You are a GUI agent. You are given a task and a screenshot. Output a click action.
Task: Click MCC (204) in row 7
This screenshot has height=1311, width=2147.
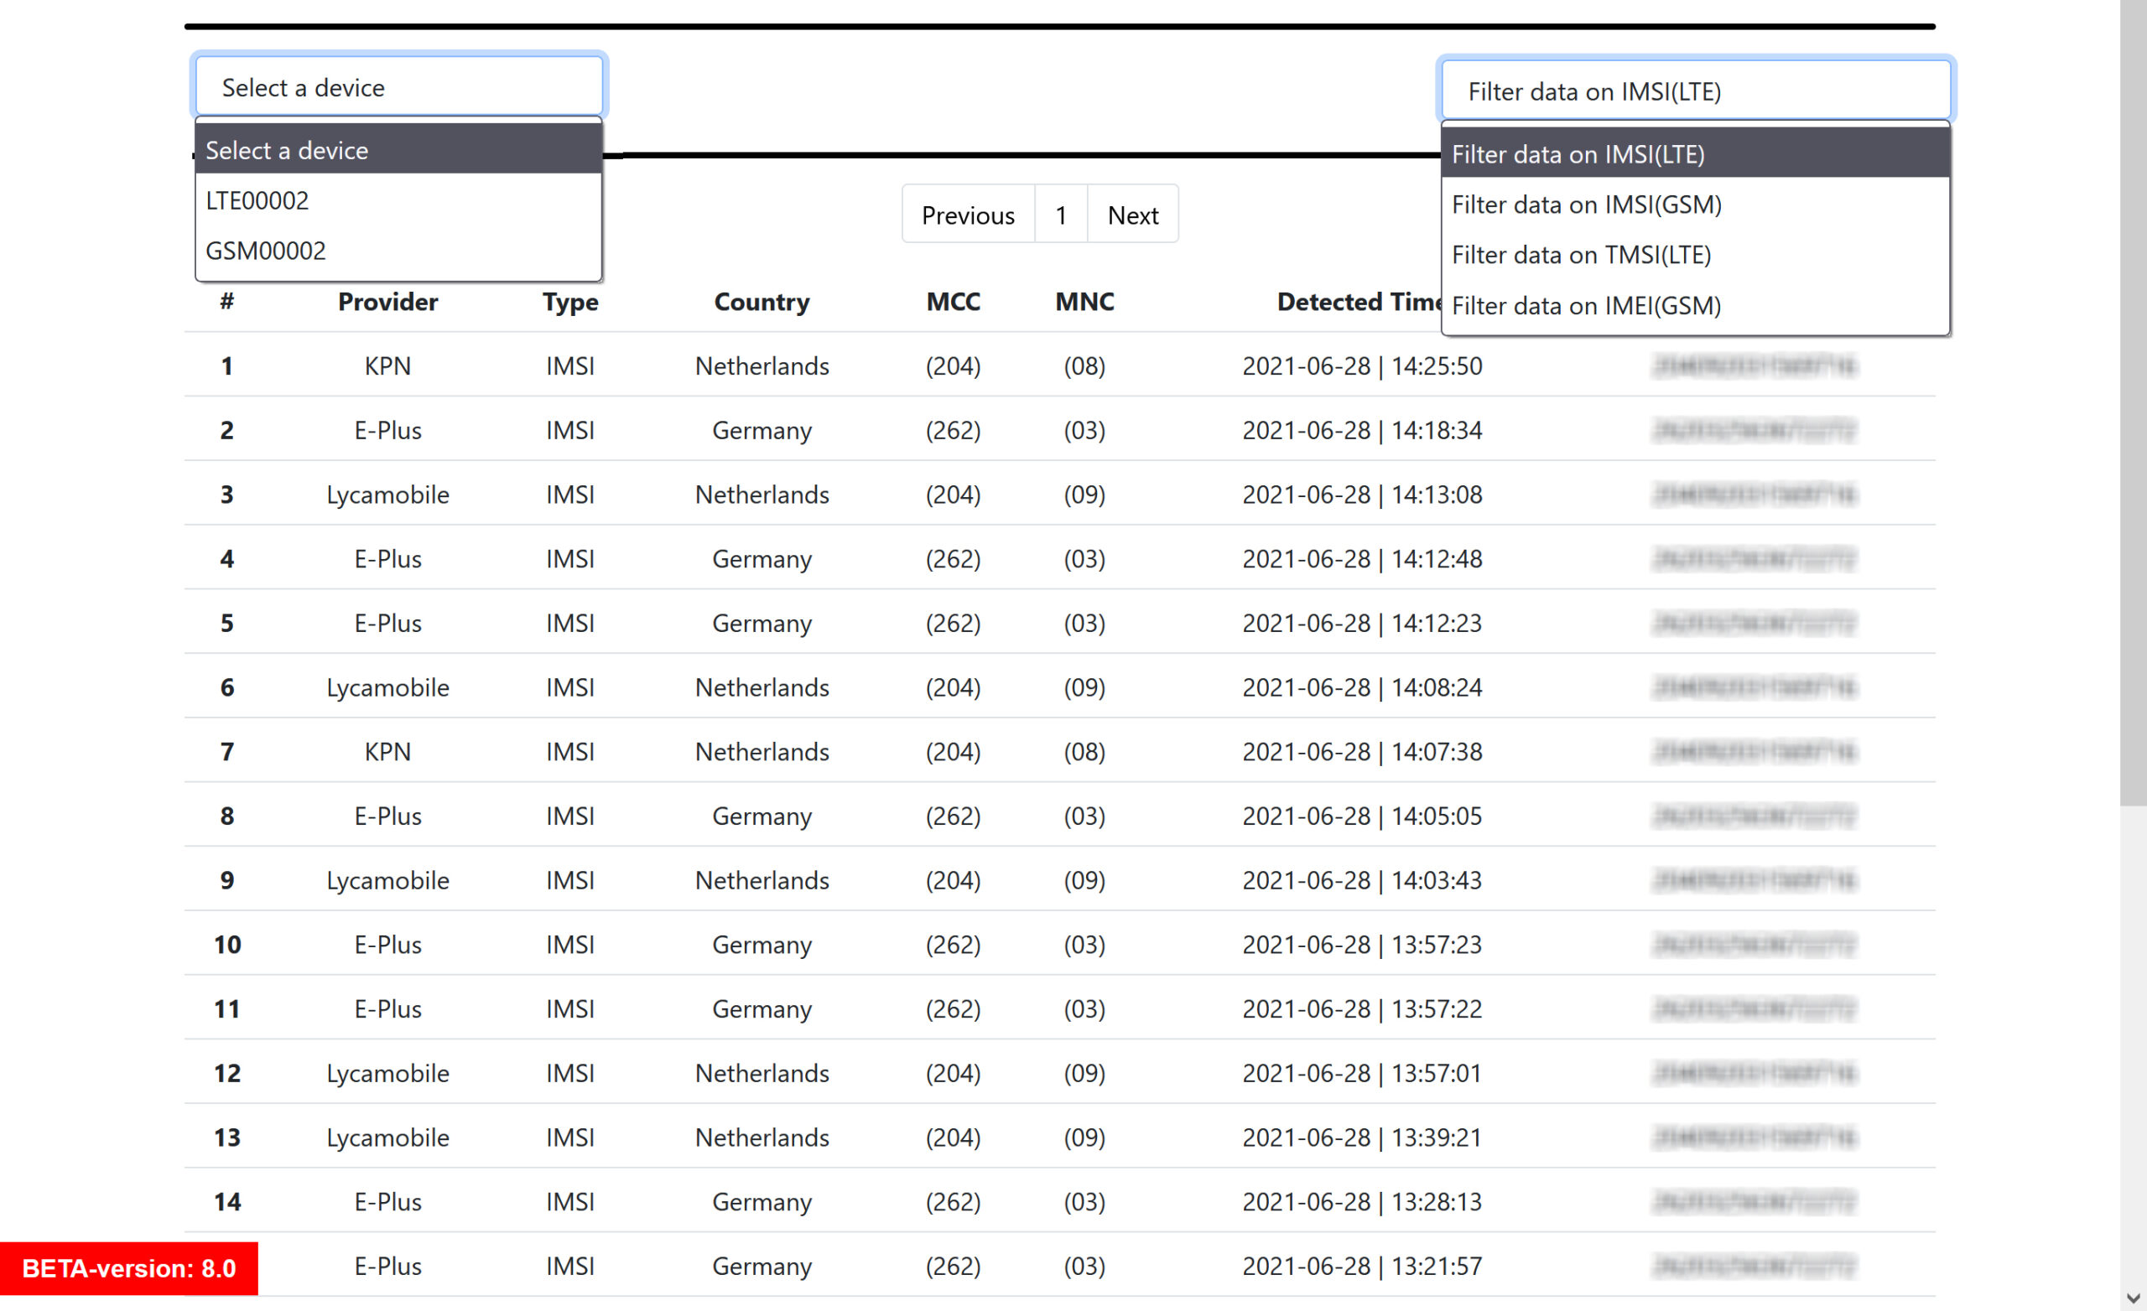[x=953, y=752]
